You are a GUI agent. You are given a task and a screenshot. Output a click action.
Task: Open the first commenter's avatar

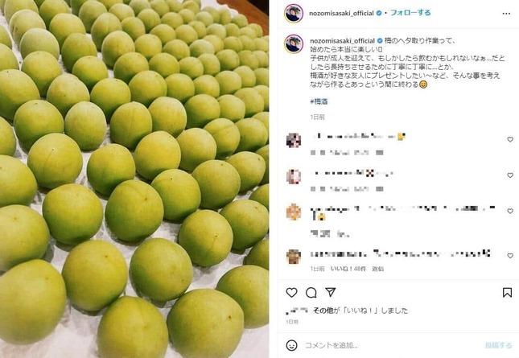[x=294, y=140]
